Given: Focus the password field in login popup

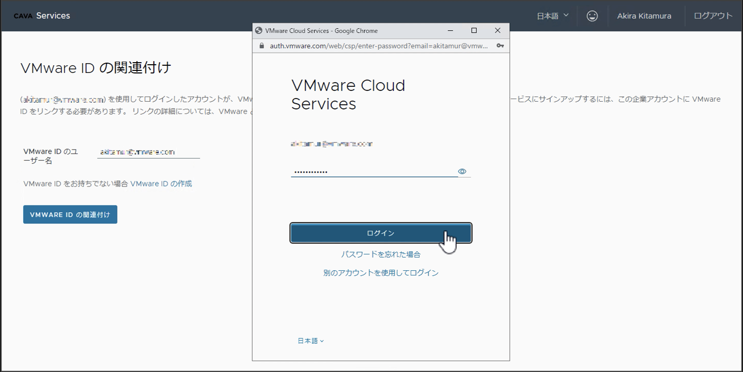Looking at the screenshot, I should [x=374, y=172].
